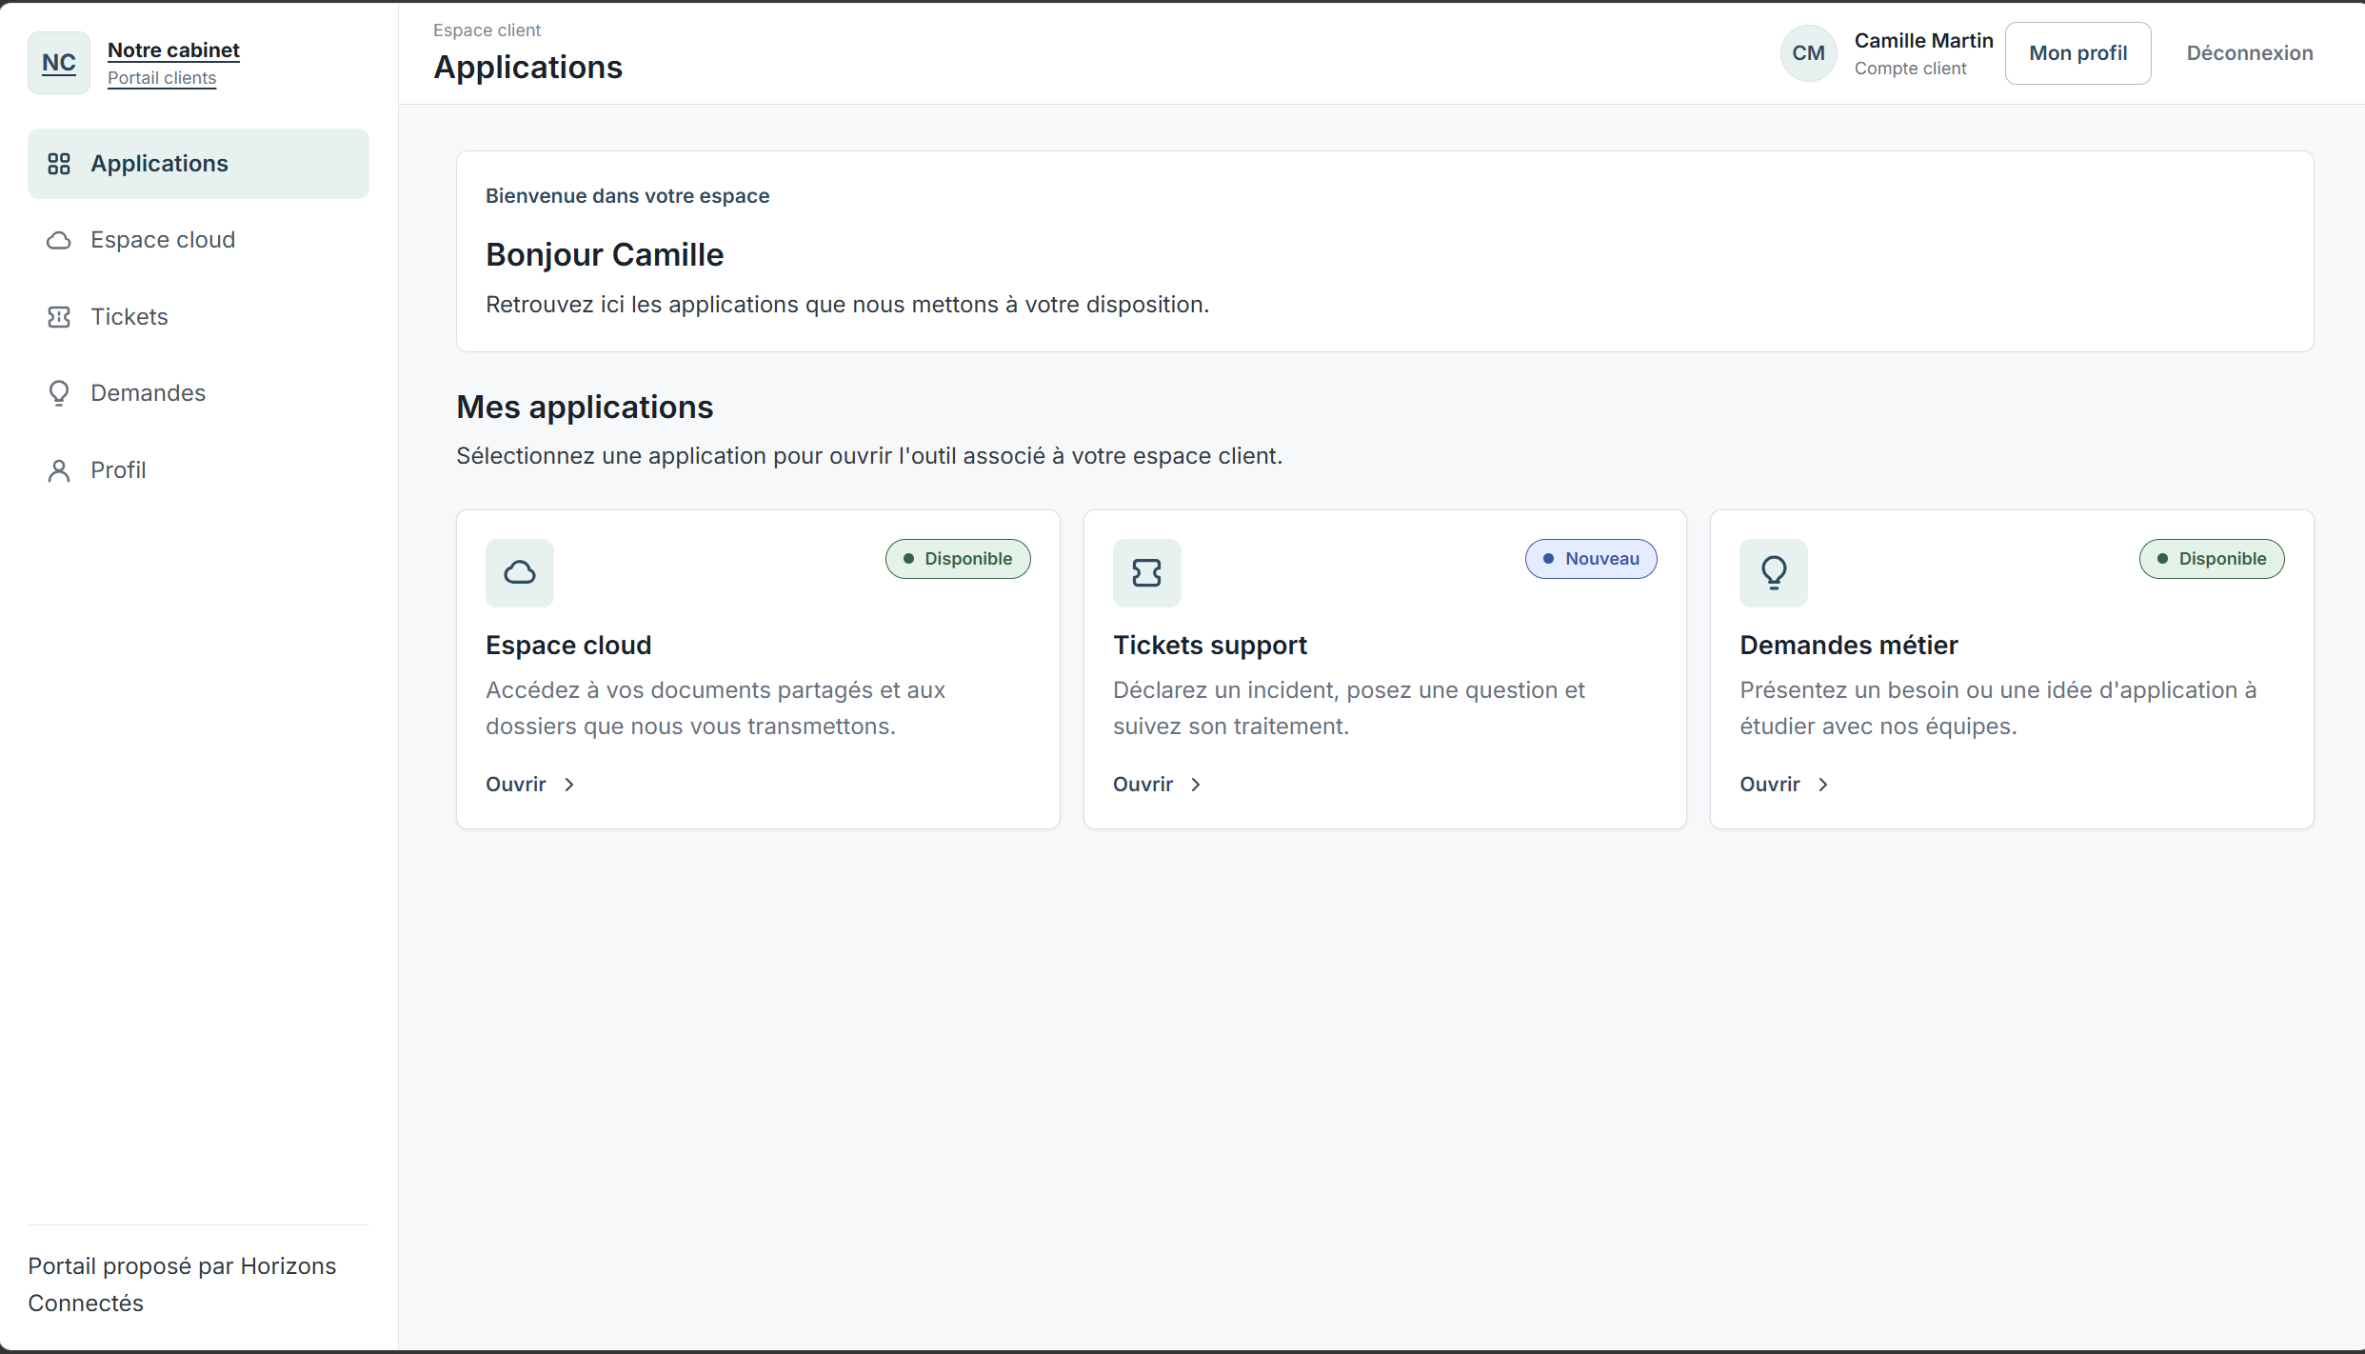
Task: Open Demandes from the sidebar
Action: (198, 393)
